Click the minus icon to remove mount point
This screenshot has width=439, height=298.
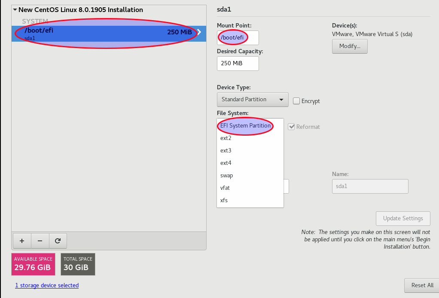pos(40,241)
